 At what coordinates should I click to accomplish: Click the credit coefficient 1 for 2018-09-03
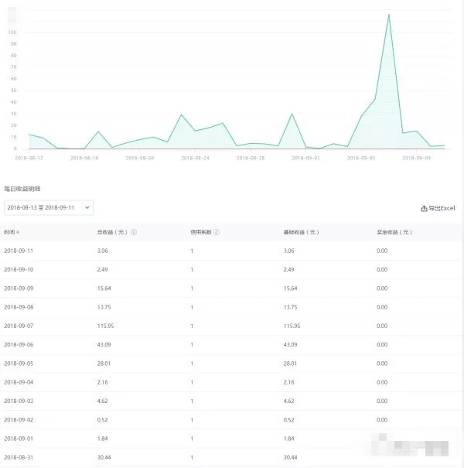pyautogui.click(x=192, y=401)
